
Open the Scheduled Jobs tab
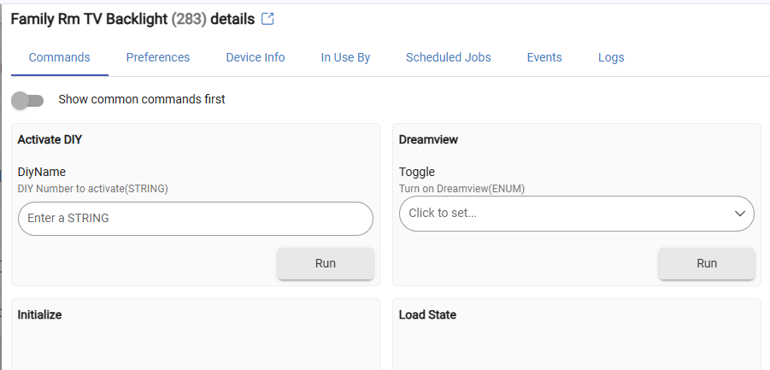449,57
